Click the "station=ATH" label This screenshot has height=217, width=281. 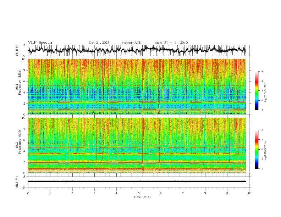(132, 43)
